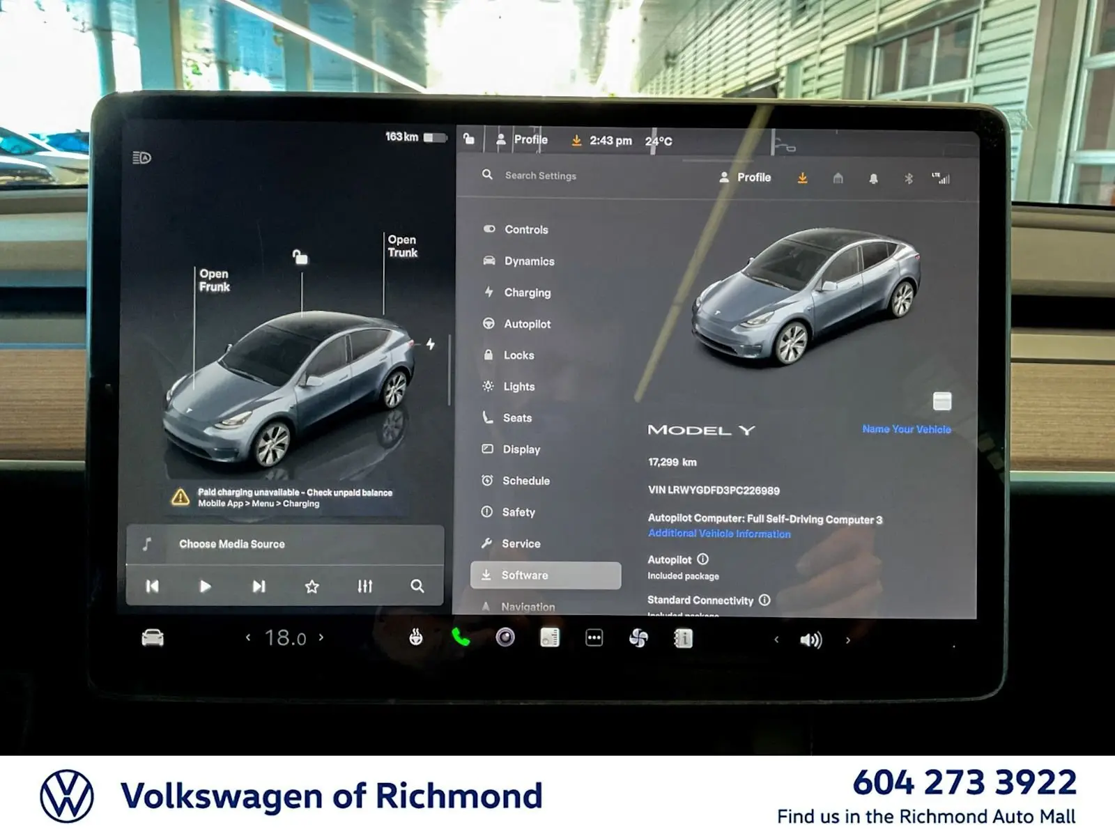This screenshot has width=1115, height=836.
Task: Tap the HomeLink garage icon
Action: 838,179
